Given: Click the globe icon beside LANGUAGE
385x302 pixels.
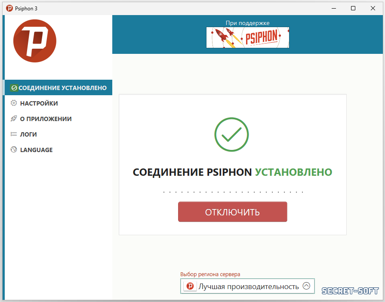Looking at the screenshot, I should point(14,149).
